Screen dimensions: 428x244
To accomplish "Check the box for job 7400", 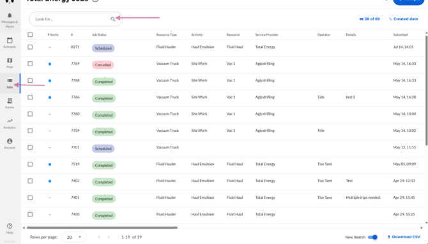I will [30, 215].
